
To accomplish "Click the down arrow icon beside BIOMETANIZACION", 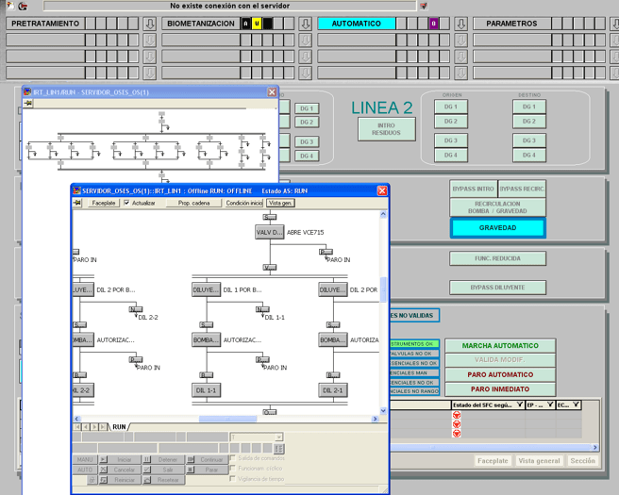I will (305, 24).
